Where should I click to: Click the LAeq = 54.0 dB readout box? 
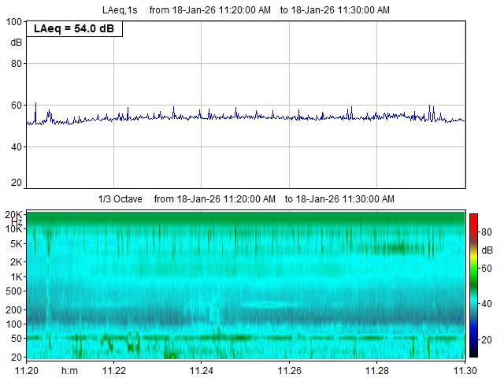(76, 29)
